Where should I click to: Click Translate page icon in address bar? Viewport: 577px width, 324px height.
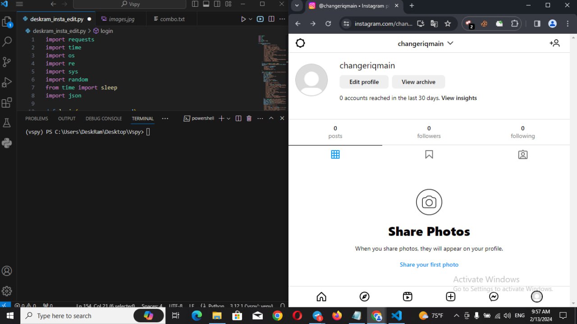click(434, 24)
